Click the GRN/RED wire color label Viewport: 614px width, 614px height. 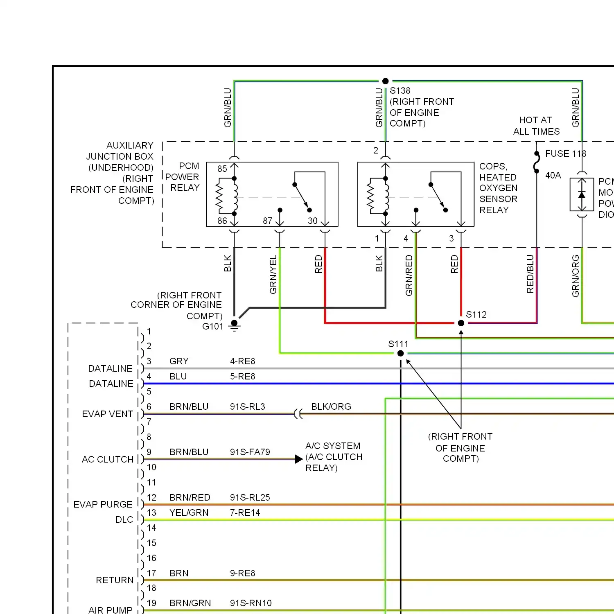(x=409, y=275)
